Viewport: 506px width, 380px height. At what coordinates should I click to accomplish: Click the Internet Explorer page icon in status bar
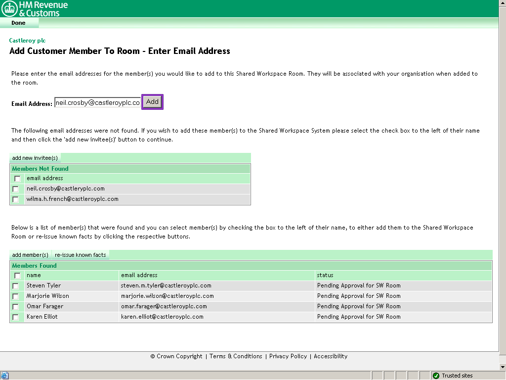4,376
